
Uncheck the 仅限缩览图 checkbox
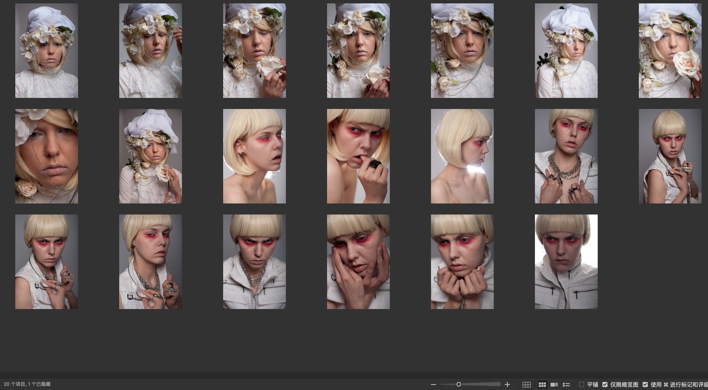pyautogui.click(x=605, y=384)
